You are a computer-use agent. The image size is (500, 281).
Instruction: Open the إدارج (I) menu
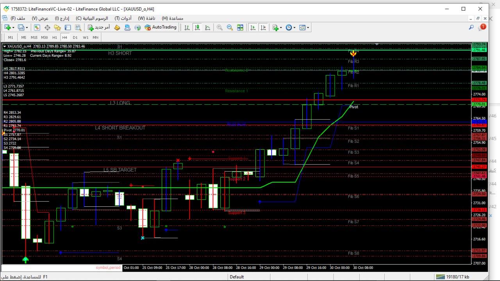(x=62, y=18)
